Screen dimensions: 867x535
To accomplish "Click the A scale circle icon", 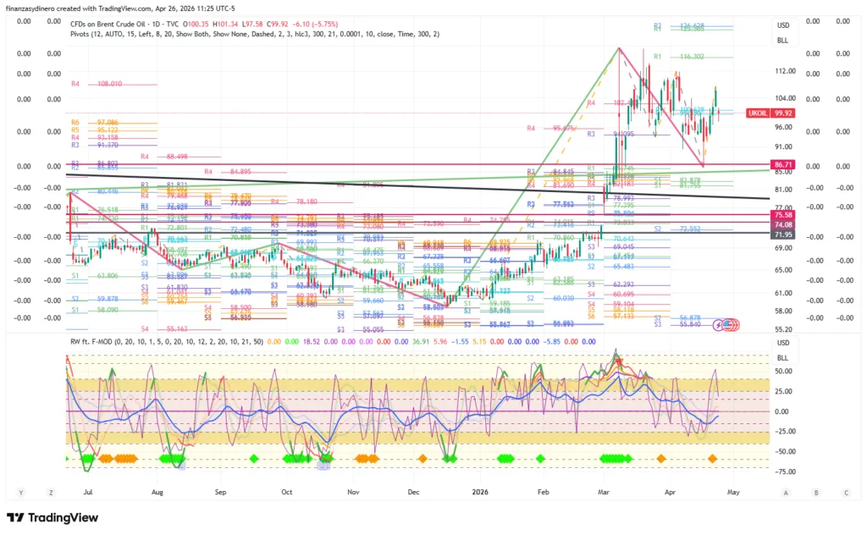I will 786,491.
